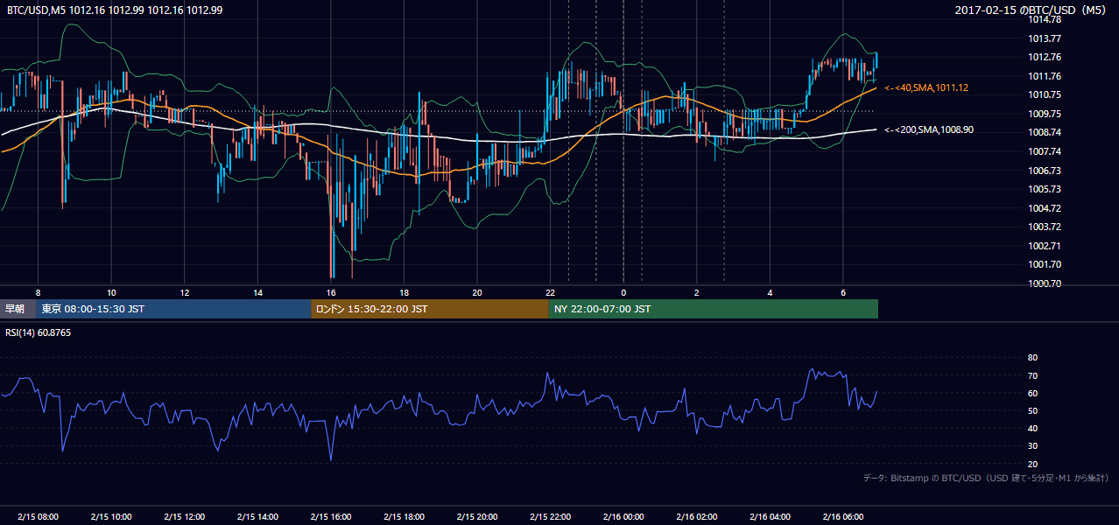Select the 200 SMA label reading 1008.90
Image resolution: width=1119 pixels, height=525 pixels.
click(x=929, y=129)
